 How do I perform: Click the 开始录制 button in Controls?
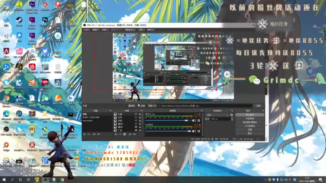tap(250, 118)
